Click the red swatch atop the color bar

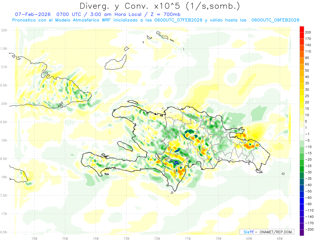(302, 29)
